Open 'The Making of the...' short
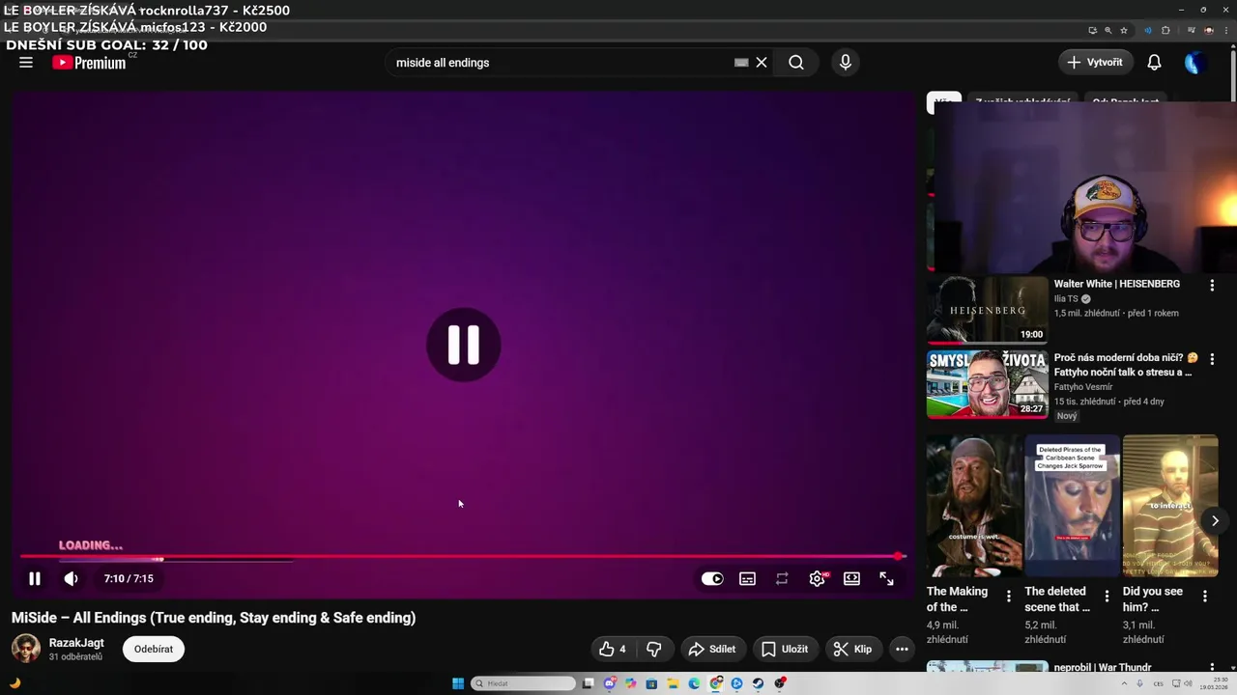The image size is (1237, 695). coord(973,505)
